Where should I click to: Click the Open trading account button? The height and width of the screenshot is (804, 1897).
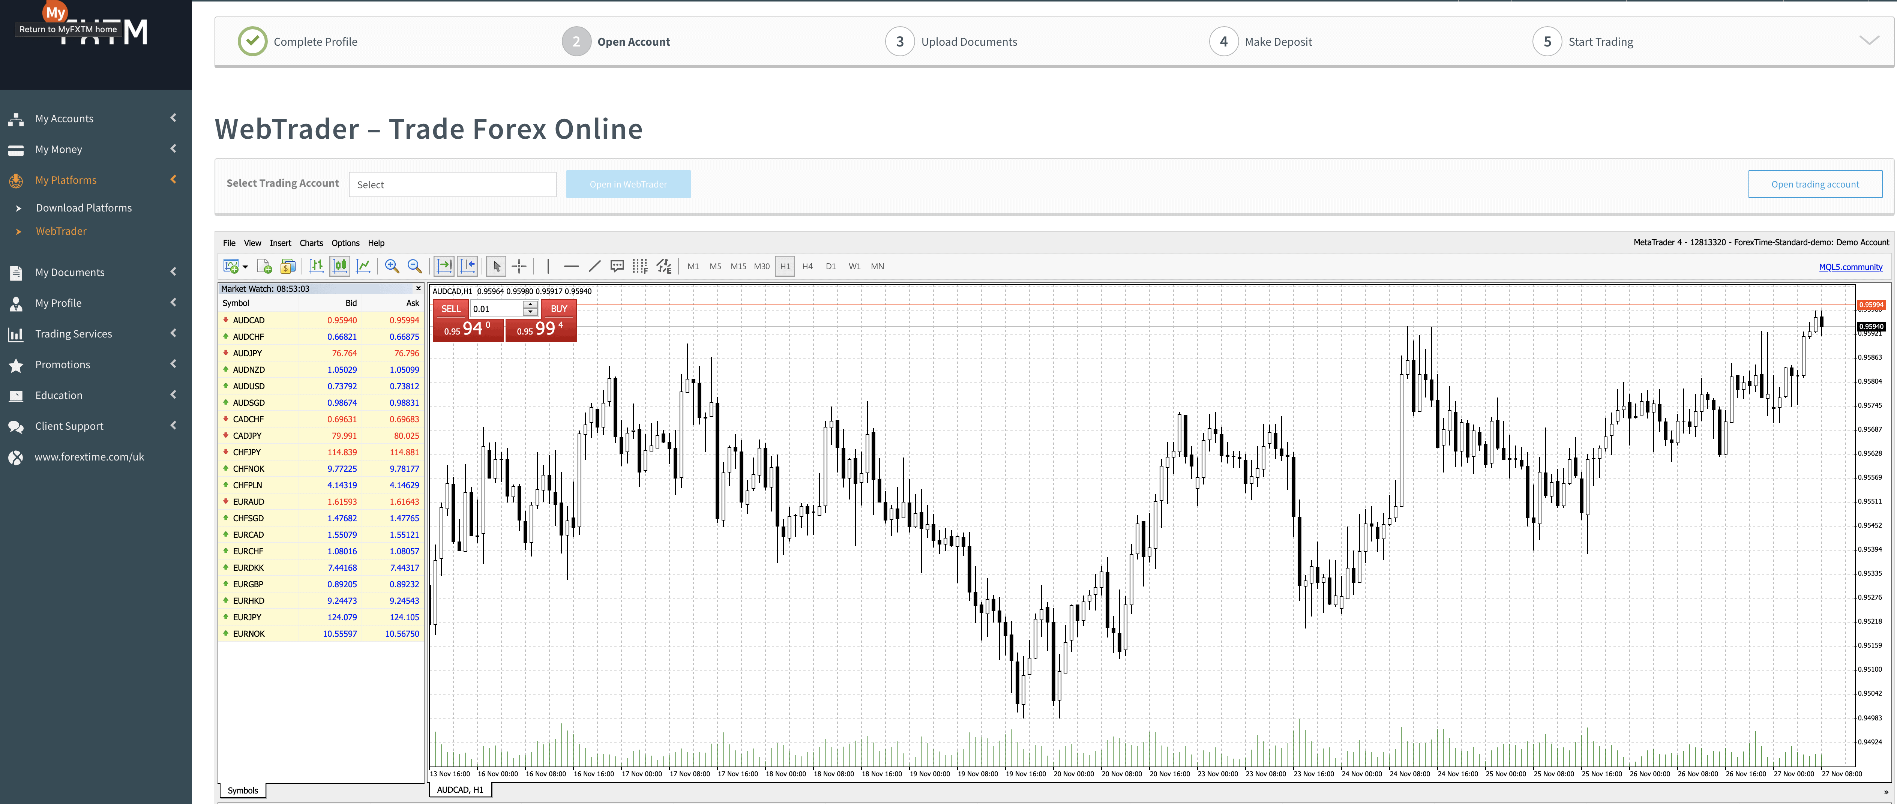pyautogui.click(x=1814, y=185)
